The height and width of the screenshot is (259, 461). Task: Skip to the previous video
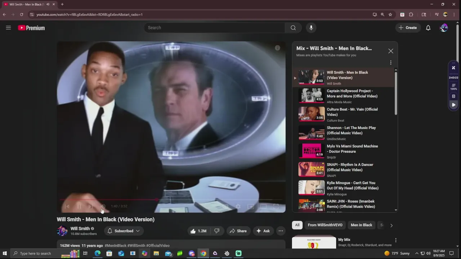tap(67, 206)
